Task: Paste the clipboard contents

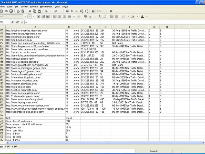Action: pyautogui.click(x=39, y=11)
